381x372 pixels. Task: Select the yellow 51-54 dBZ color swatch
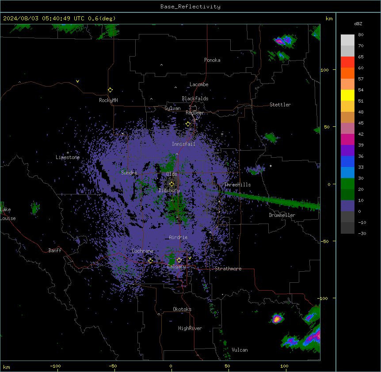click(347, 95)
